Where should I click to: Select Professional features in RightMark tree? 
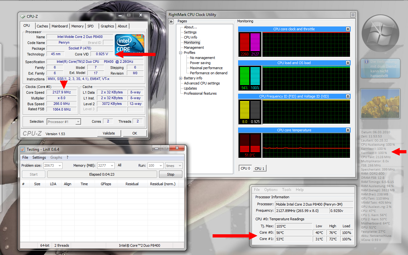pos(200,93)
